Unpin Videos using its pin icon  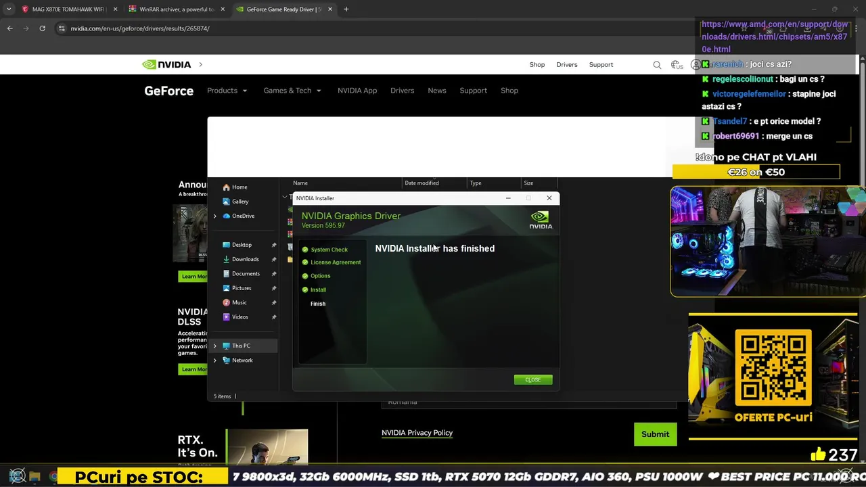tap(273, 317)
